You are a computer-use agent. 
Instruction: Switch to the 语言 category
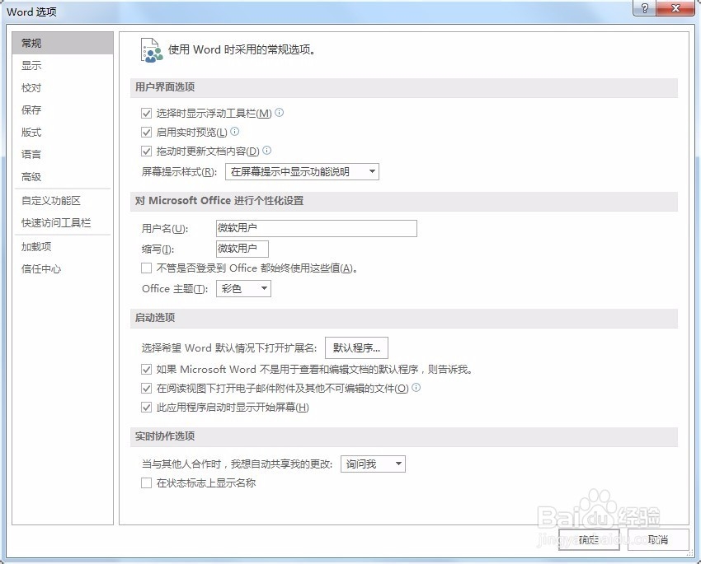coord(63,155)
